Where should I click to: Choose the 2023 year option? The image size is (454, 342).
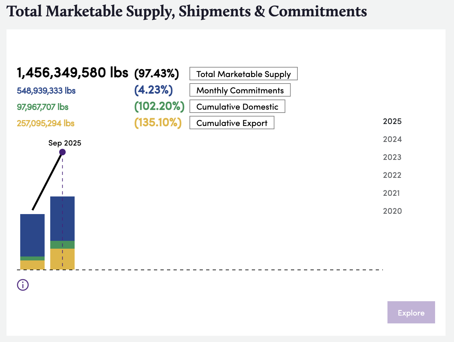coord(392,157)
